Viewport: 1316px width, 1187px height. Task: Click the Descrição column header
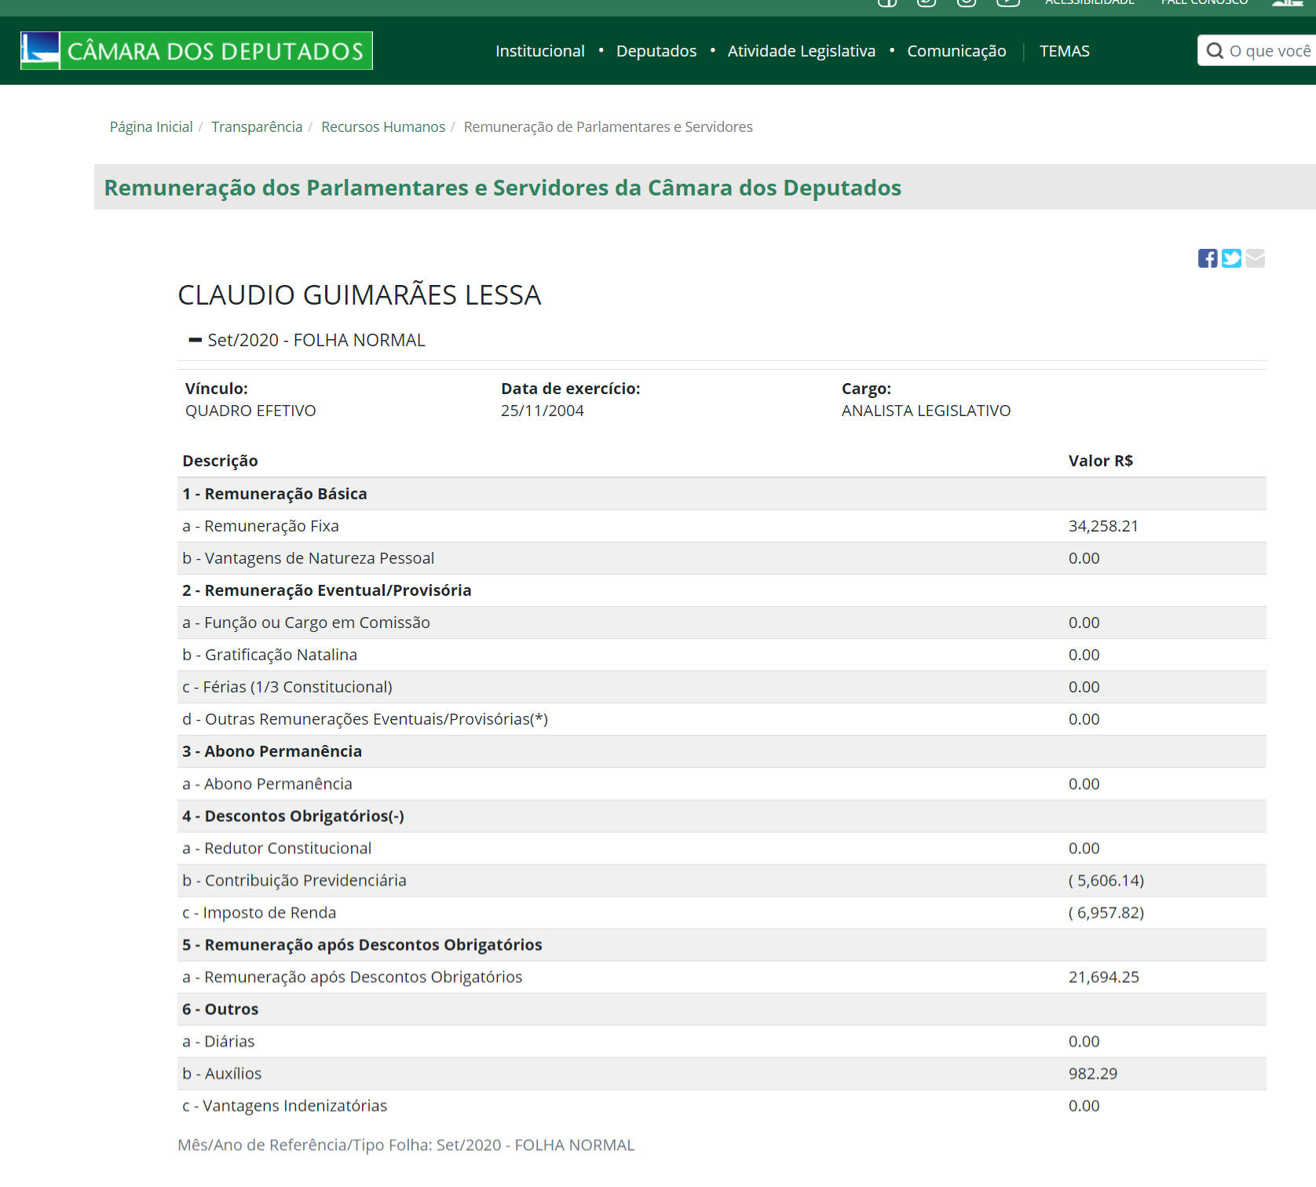(220, 461)
